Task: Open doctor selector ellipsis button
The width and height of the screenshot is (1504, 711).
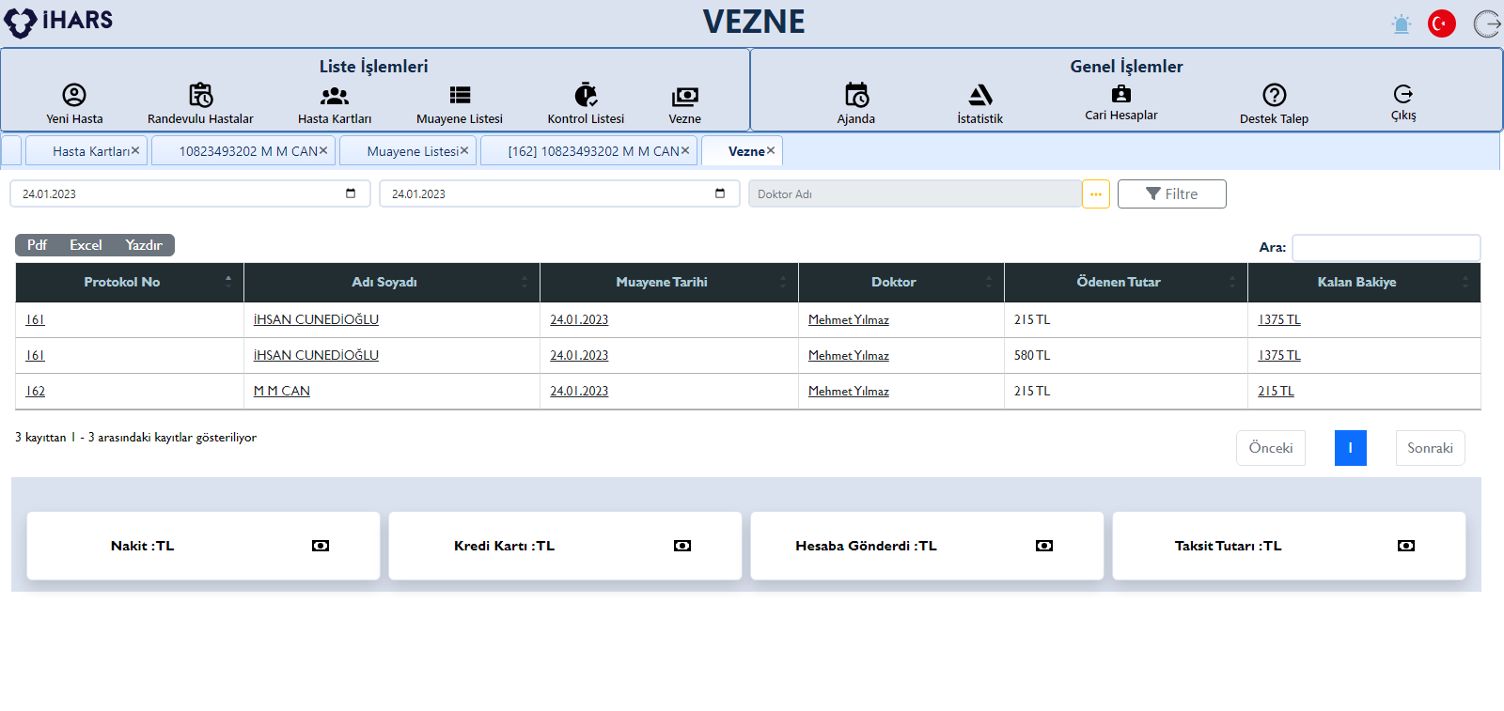Action: pyautogui.click(x=1095, y=193)
